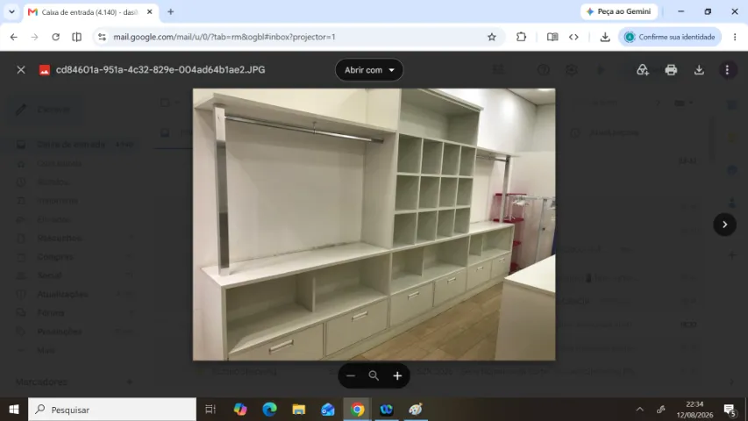748x421 pixels.
Task: Bookmark this page with the star icon
Action: (492, 37)
